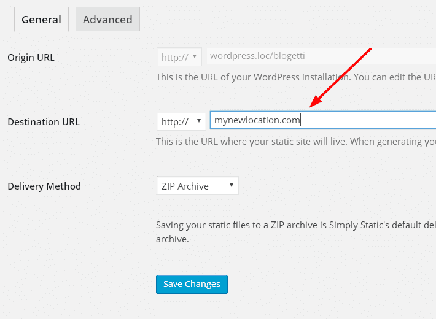This screenshot has height=319, width=436.
Task: Click Save Changes button
Action: pos(192,284)
